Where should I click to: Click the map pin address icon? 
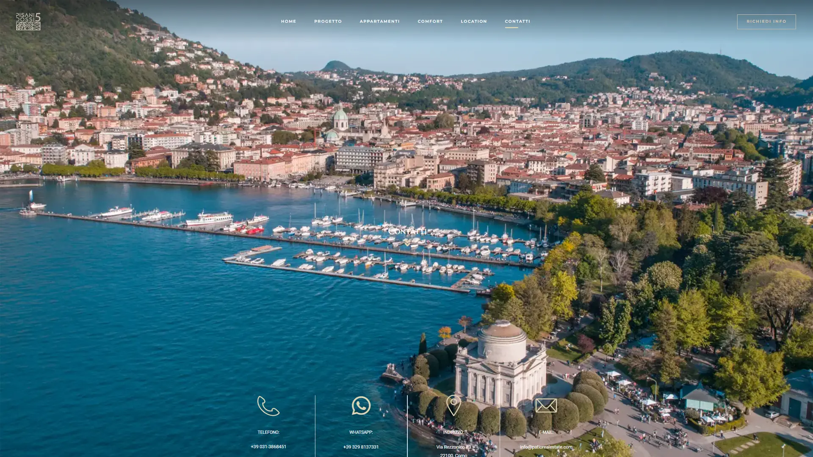[453, 405]
